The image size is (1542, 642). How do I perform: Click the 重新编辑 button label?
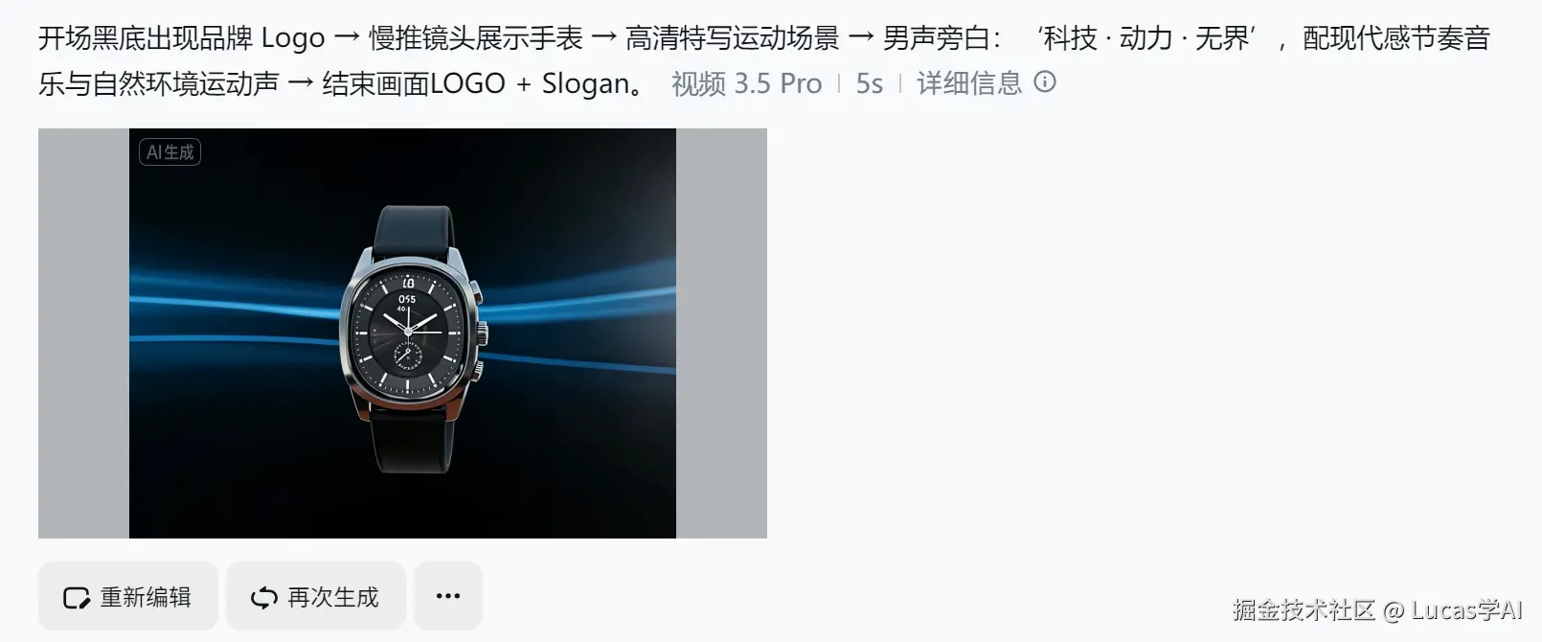pos(146,598)
